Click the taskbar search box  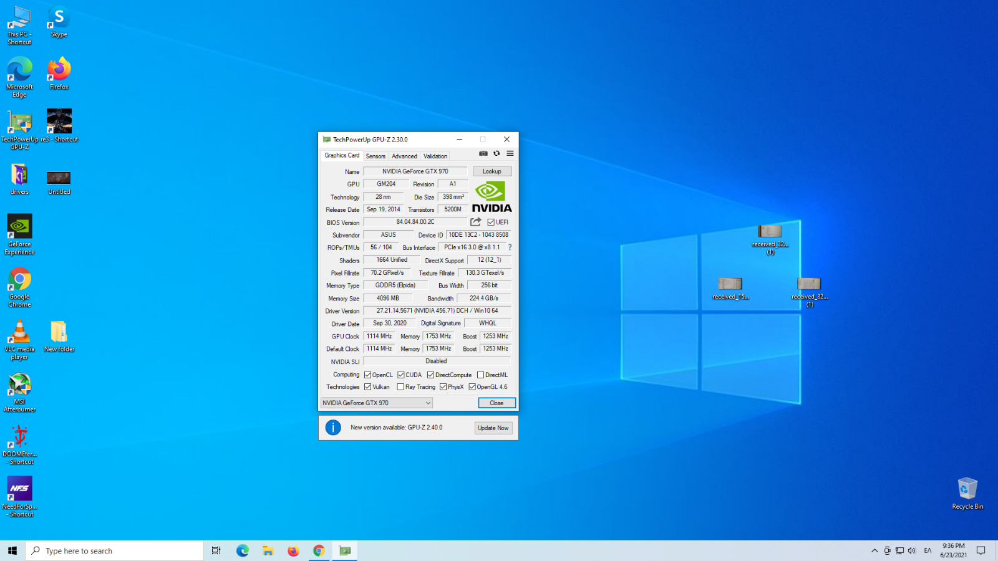click(115, 550)
